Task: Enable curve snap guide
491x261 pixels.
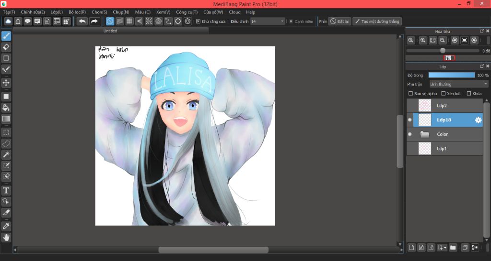Action: [168, 21]
